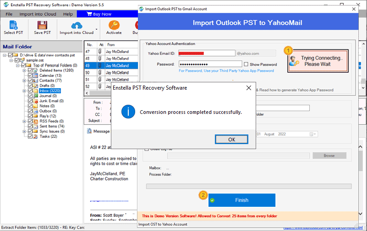The width and height of the screenshot is (367, 231).
Task: Expand the Contacts tree node
Action: click(x=24, y=81)
